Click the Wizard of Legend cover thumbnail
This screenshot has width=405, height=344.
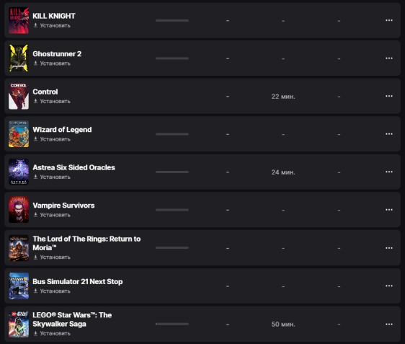[19, 134]
